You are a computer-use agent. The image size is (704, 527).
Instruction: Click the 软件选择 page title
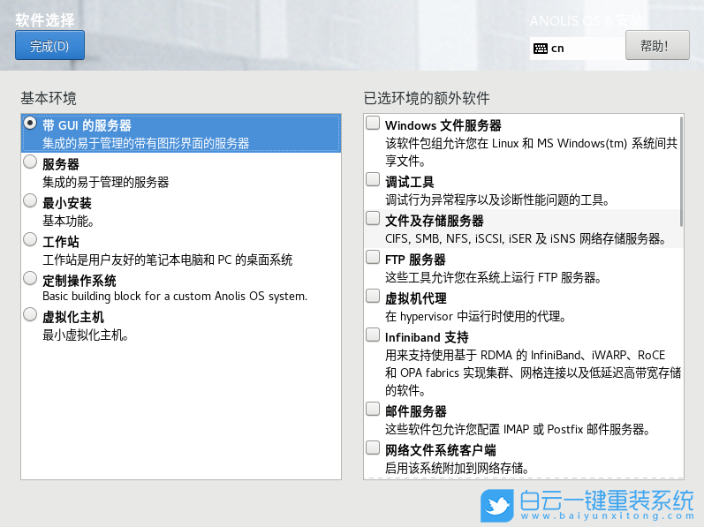coord(45,19)
